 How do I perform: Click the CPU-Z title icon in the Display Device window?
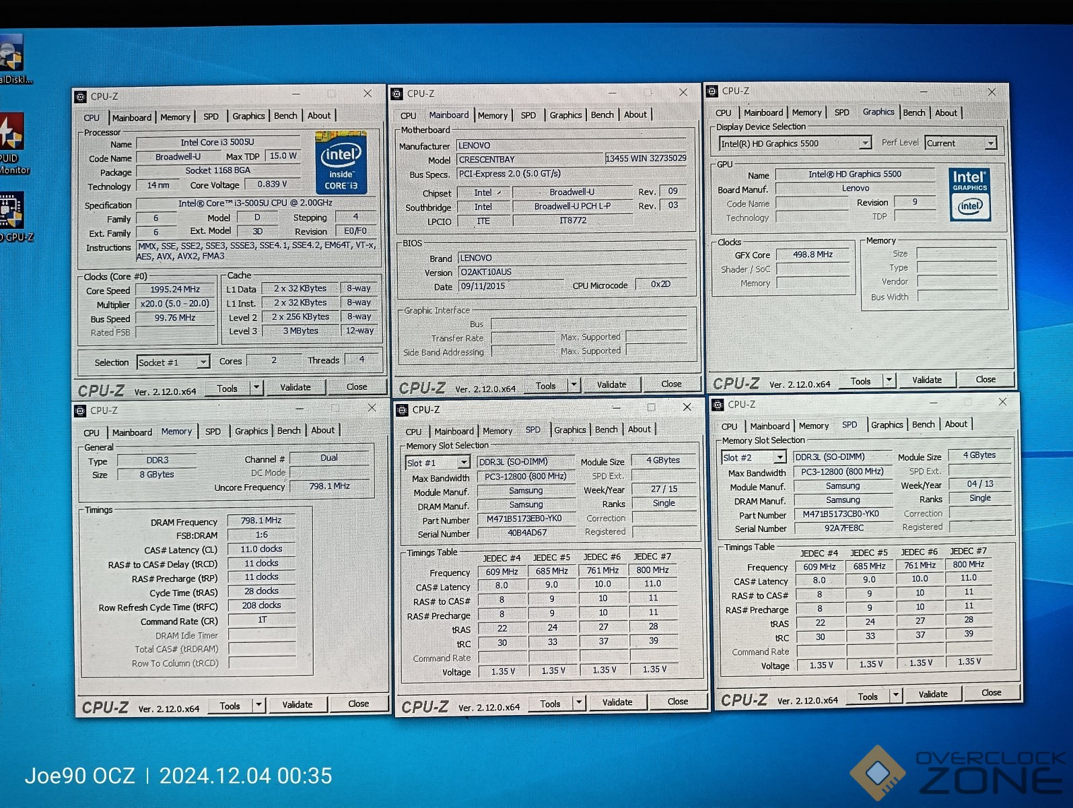point(712,91)
